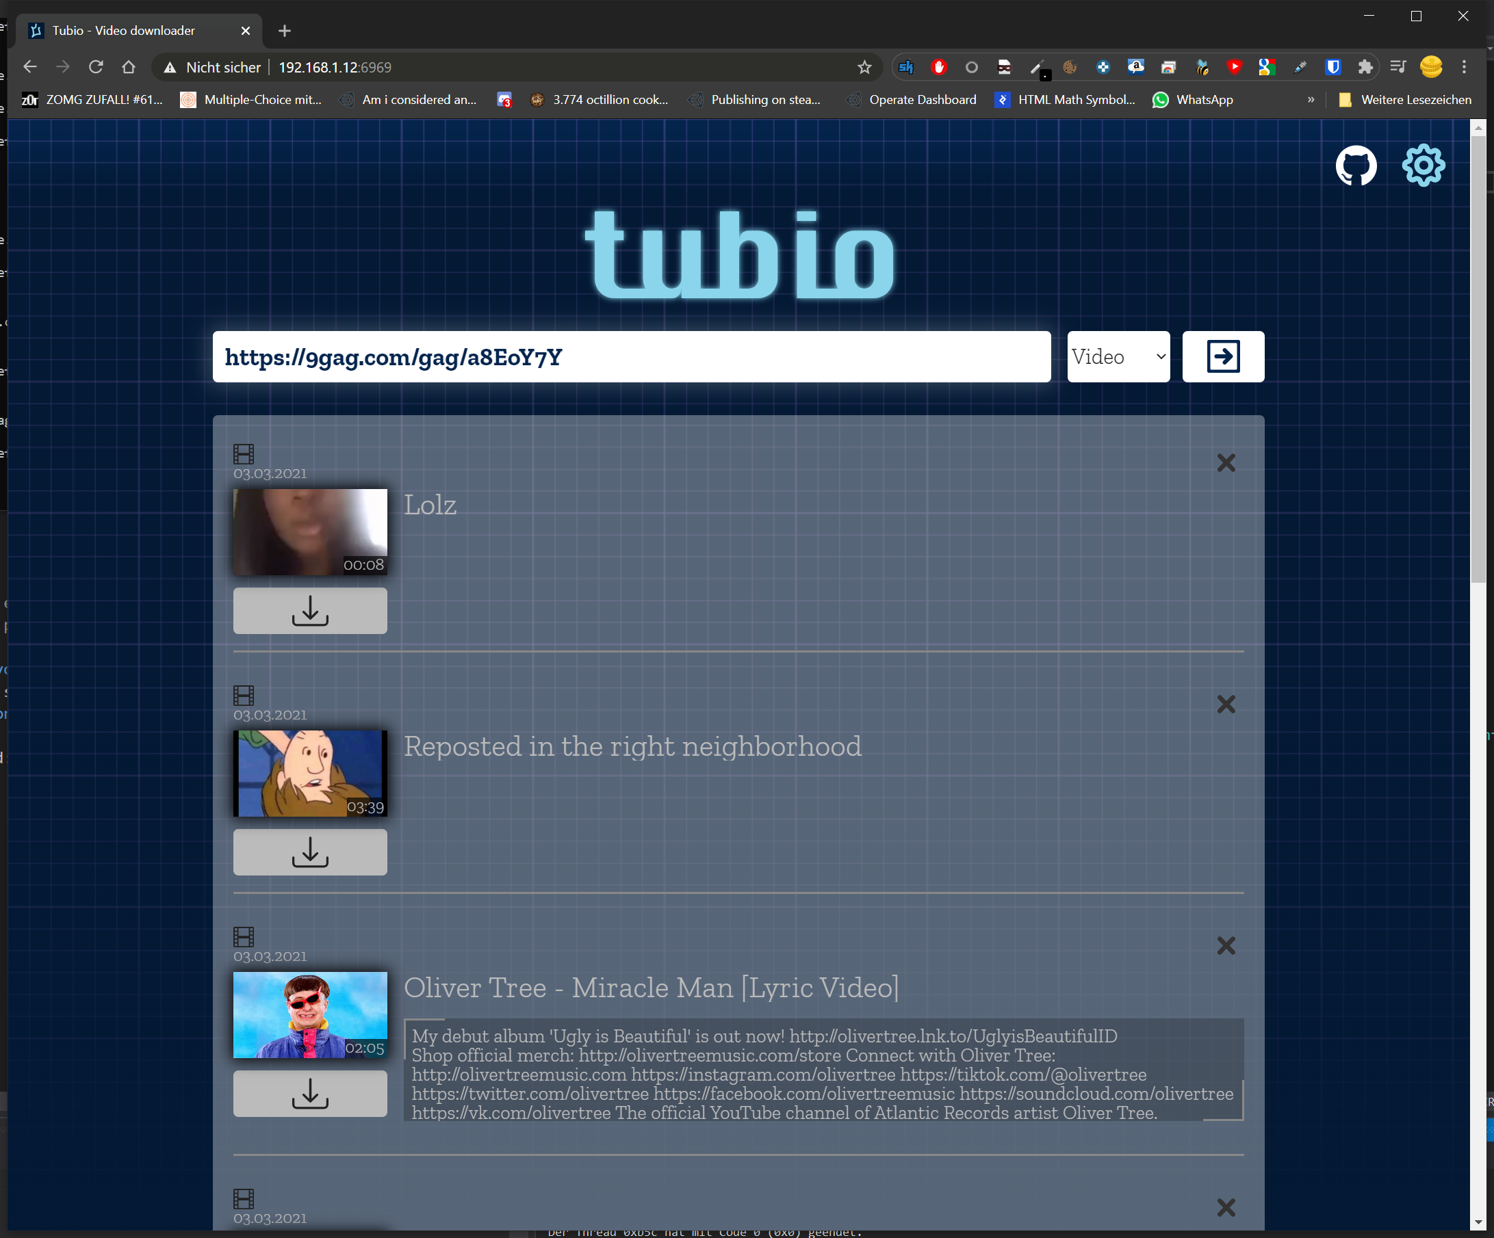Screen dimensions: 1494x1238
Task: Open the Weitere Lesezeichen bookmarks folder
Action: (x=1405, y=100)
